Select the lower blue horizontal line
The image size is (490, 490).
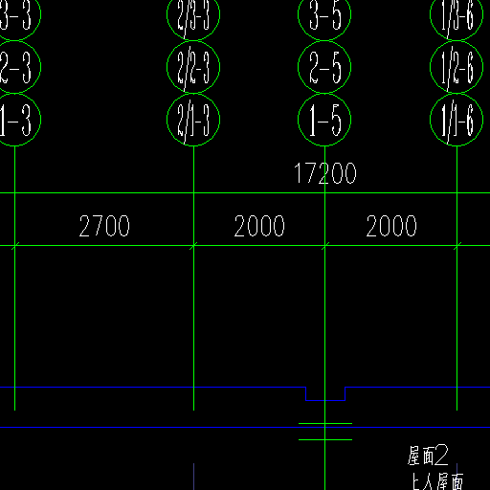[x=245, y=427]
